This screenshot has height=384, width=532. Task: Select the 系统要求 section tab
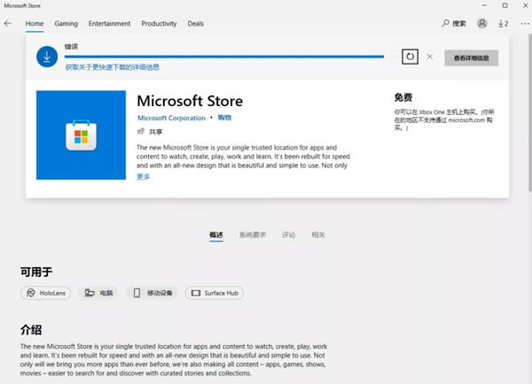point(253,235)
